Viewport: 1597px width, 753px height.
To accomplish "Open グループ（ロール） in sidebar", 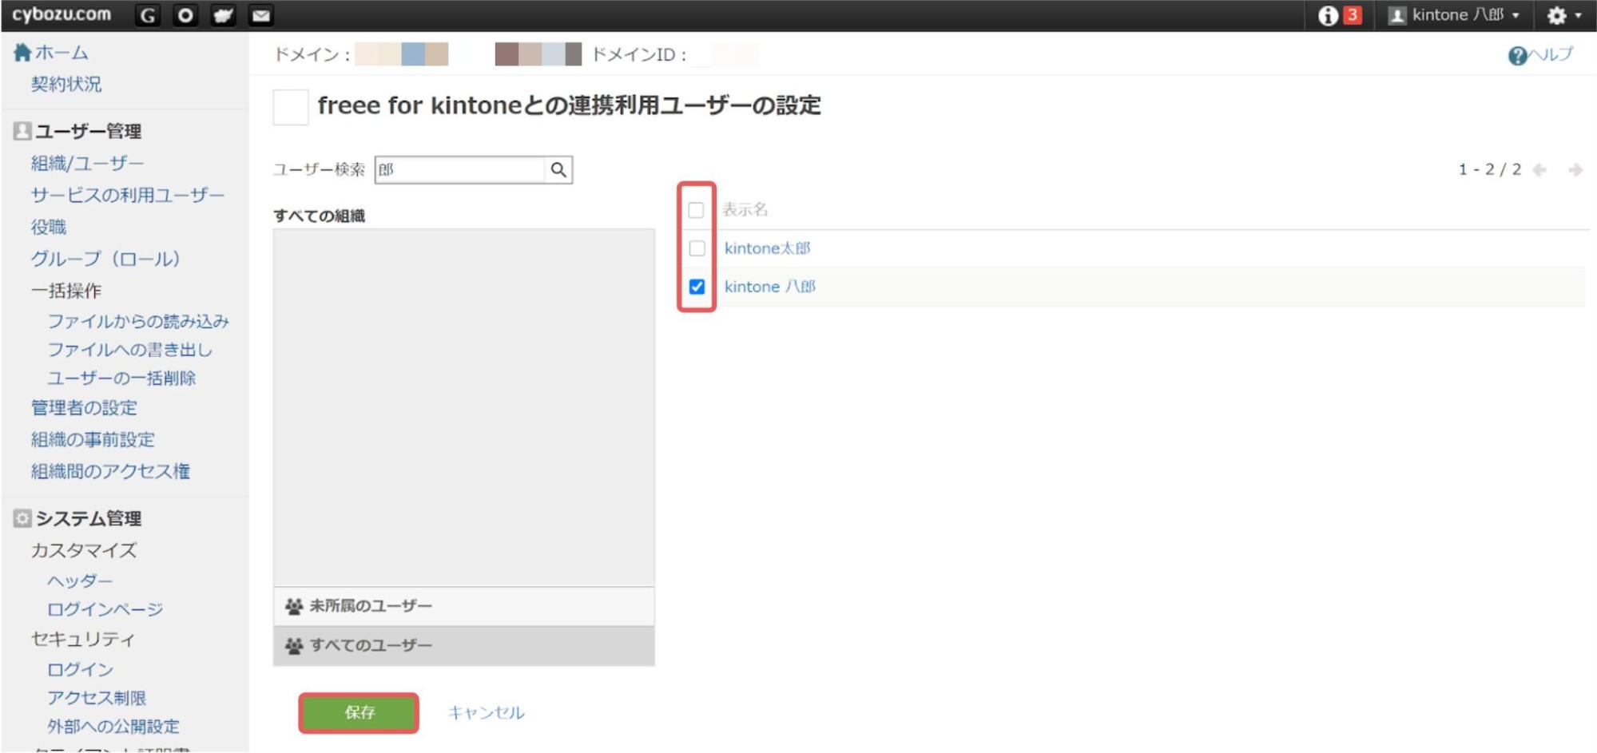I will (105, 259).
